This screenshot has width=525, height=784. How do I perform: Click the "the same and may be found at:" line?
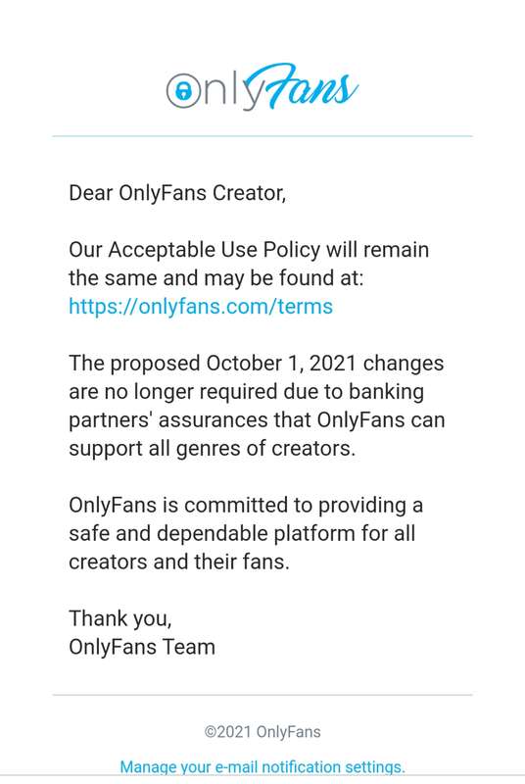(x=216, y=278)
